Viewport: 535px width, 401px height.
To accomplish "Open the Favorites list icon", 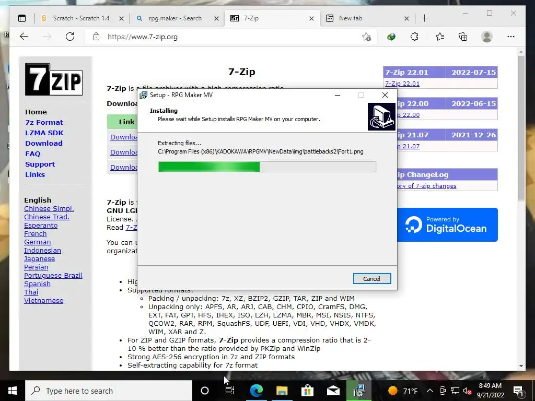I will click(440, 37).
